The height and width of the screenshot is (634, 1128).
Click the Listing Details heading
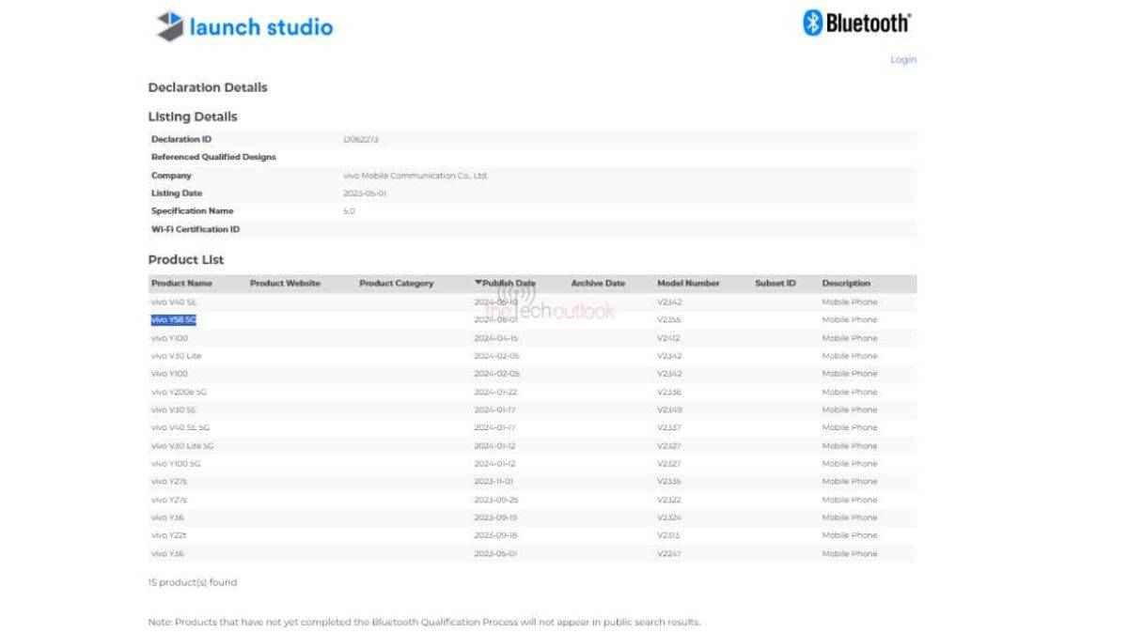coord(193,116)
